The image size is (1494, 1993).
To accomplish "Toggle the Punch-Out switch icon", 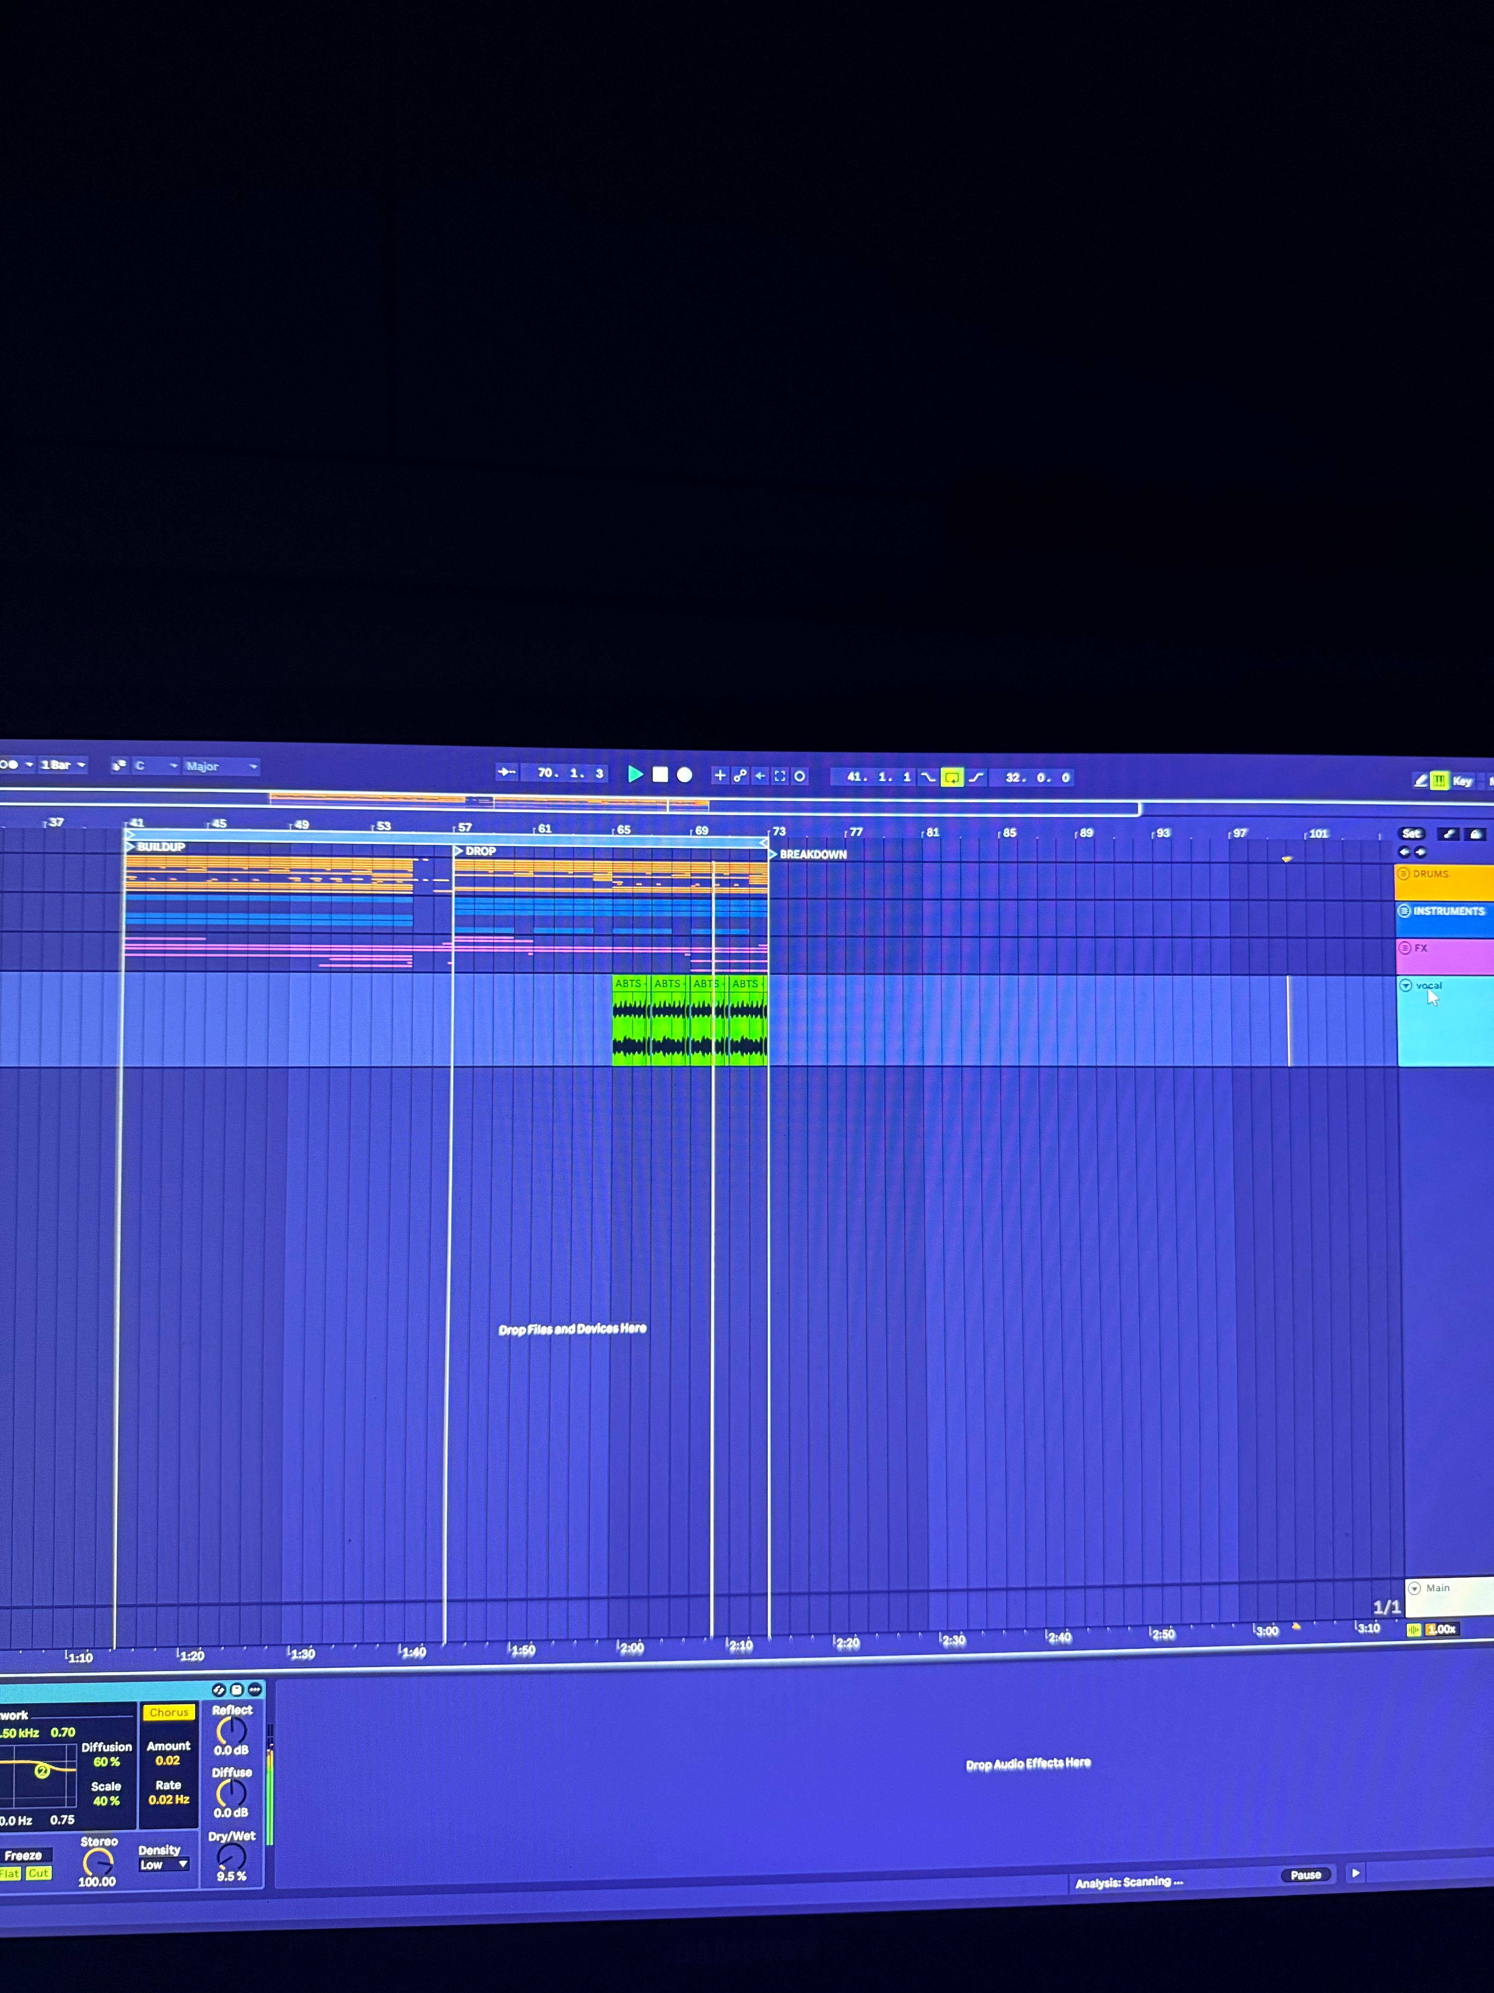I will click(x=976, y=778).
